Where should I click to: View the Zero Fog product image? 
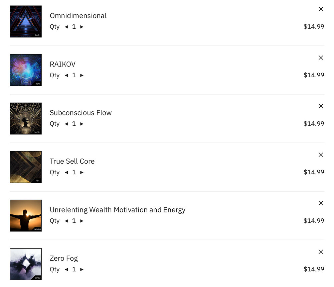tap(26, 264)
